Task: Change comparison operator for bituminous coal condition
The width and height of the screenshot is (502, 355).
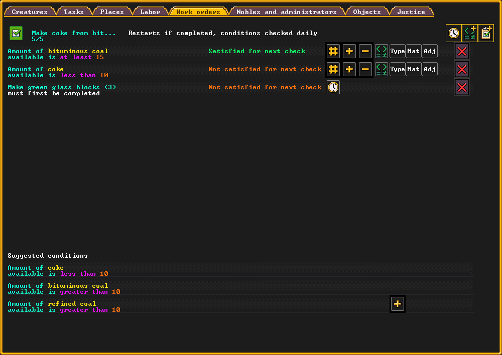Action: coord(382,51)
